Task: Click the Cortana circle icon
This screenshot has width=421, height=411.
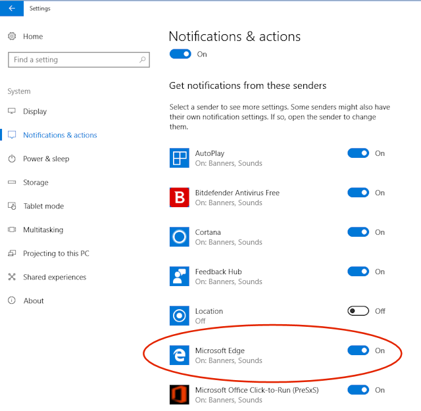Action: (x=180, y=237)
